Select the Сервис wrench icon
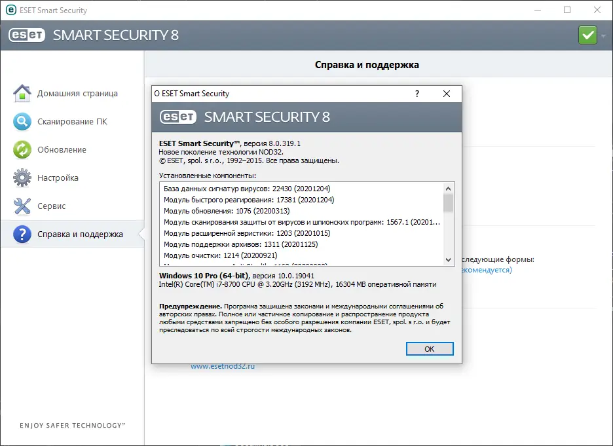The height and width of the screenshot is (446, 613). [x=22, y=206]
